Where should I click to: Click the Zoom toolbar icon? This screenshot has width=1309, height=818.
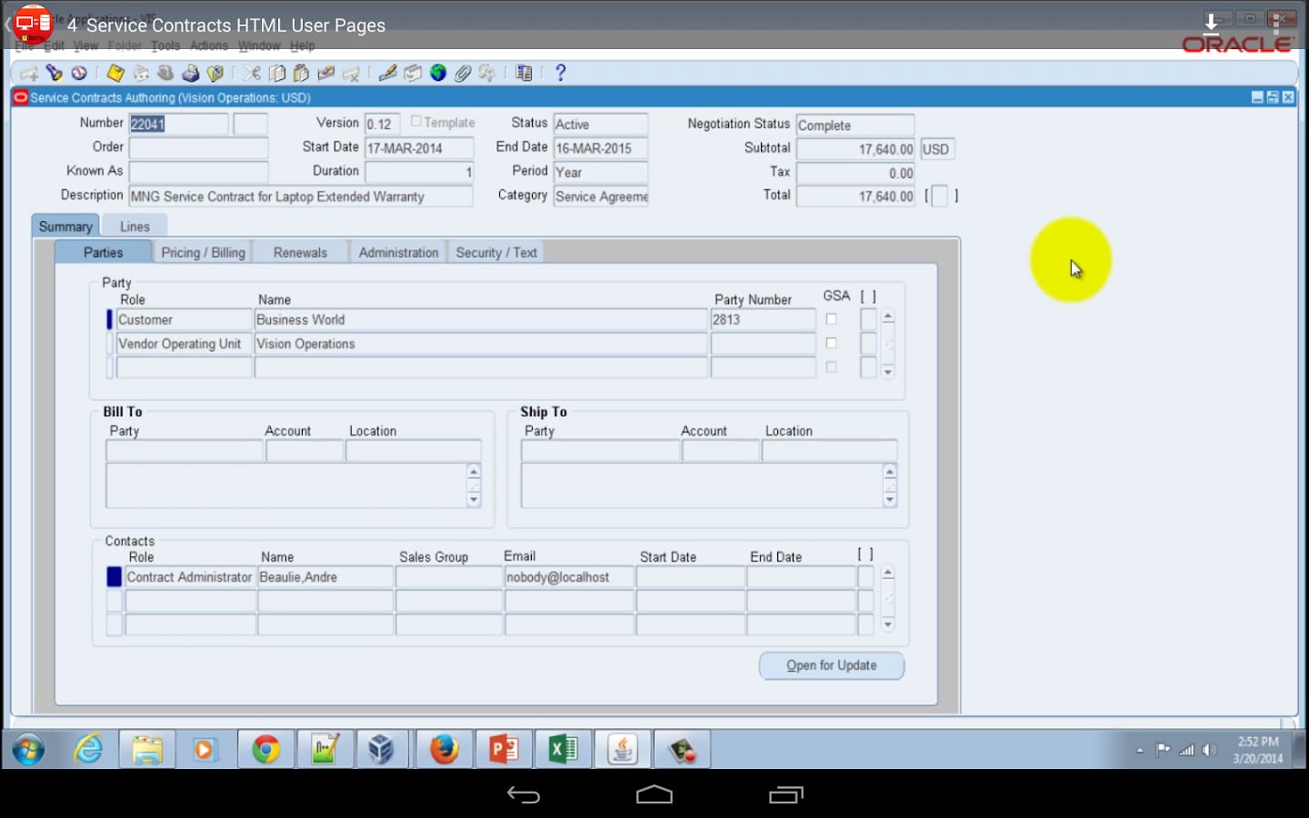(x=413, y=73)
